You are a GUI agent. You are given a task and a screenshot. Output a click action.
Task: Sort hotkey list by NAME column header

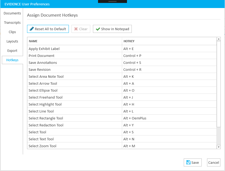point(33,41)
